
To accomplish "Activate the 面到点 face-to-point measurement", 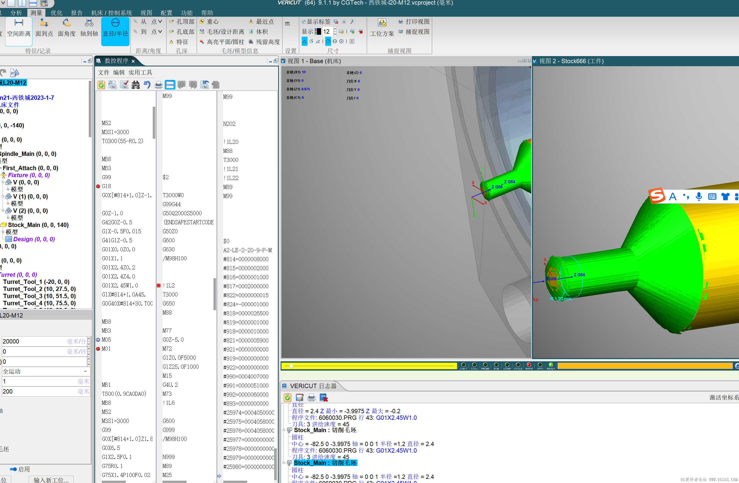I will (44, 28).
